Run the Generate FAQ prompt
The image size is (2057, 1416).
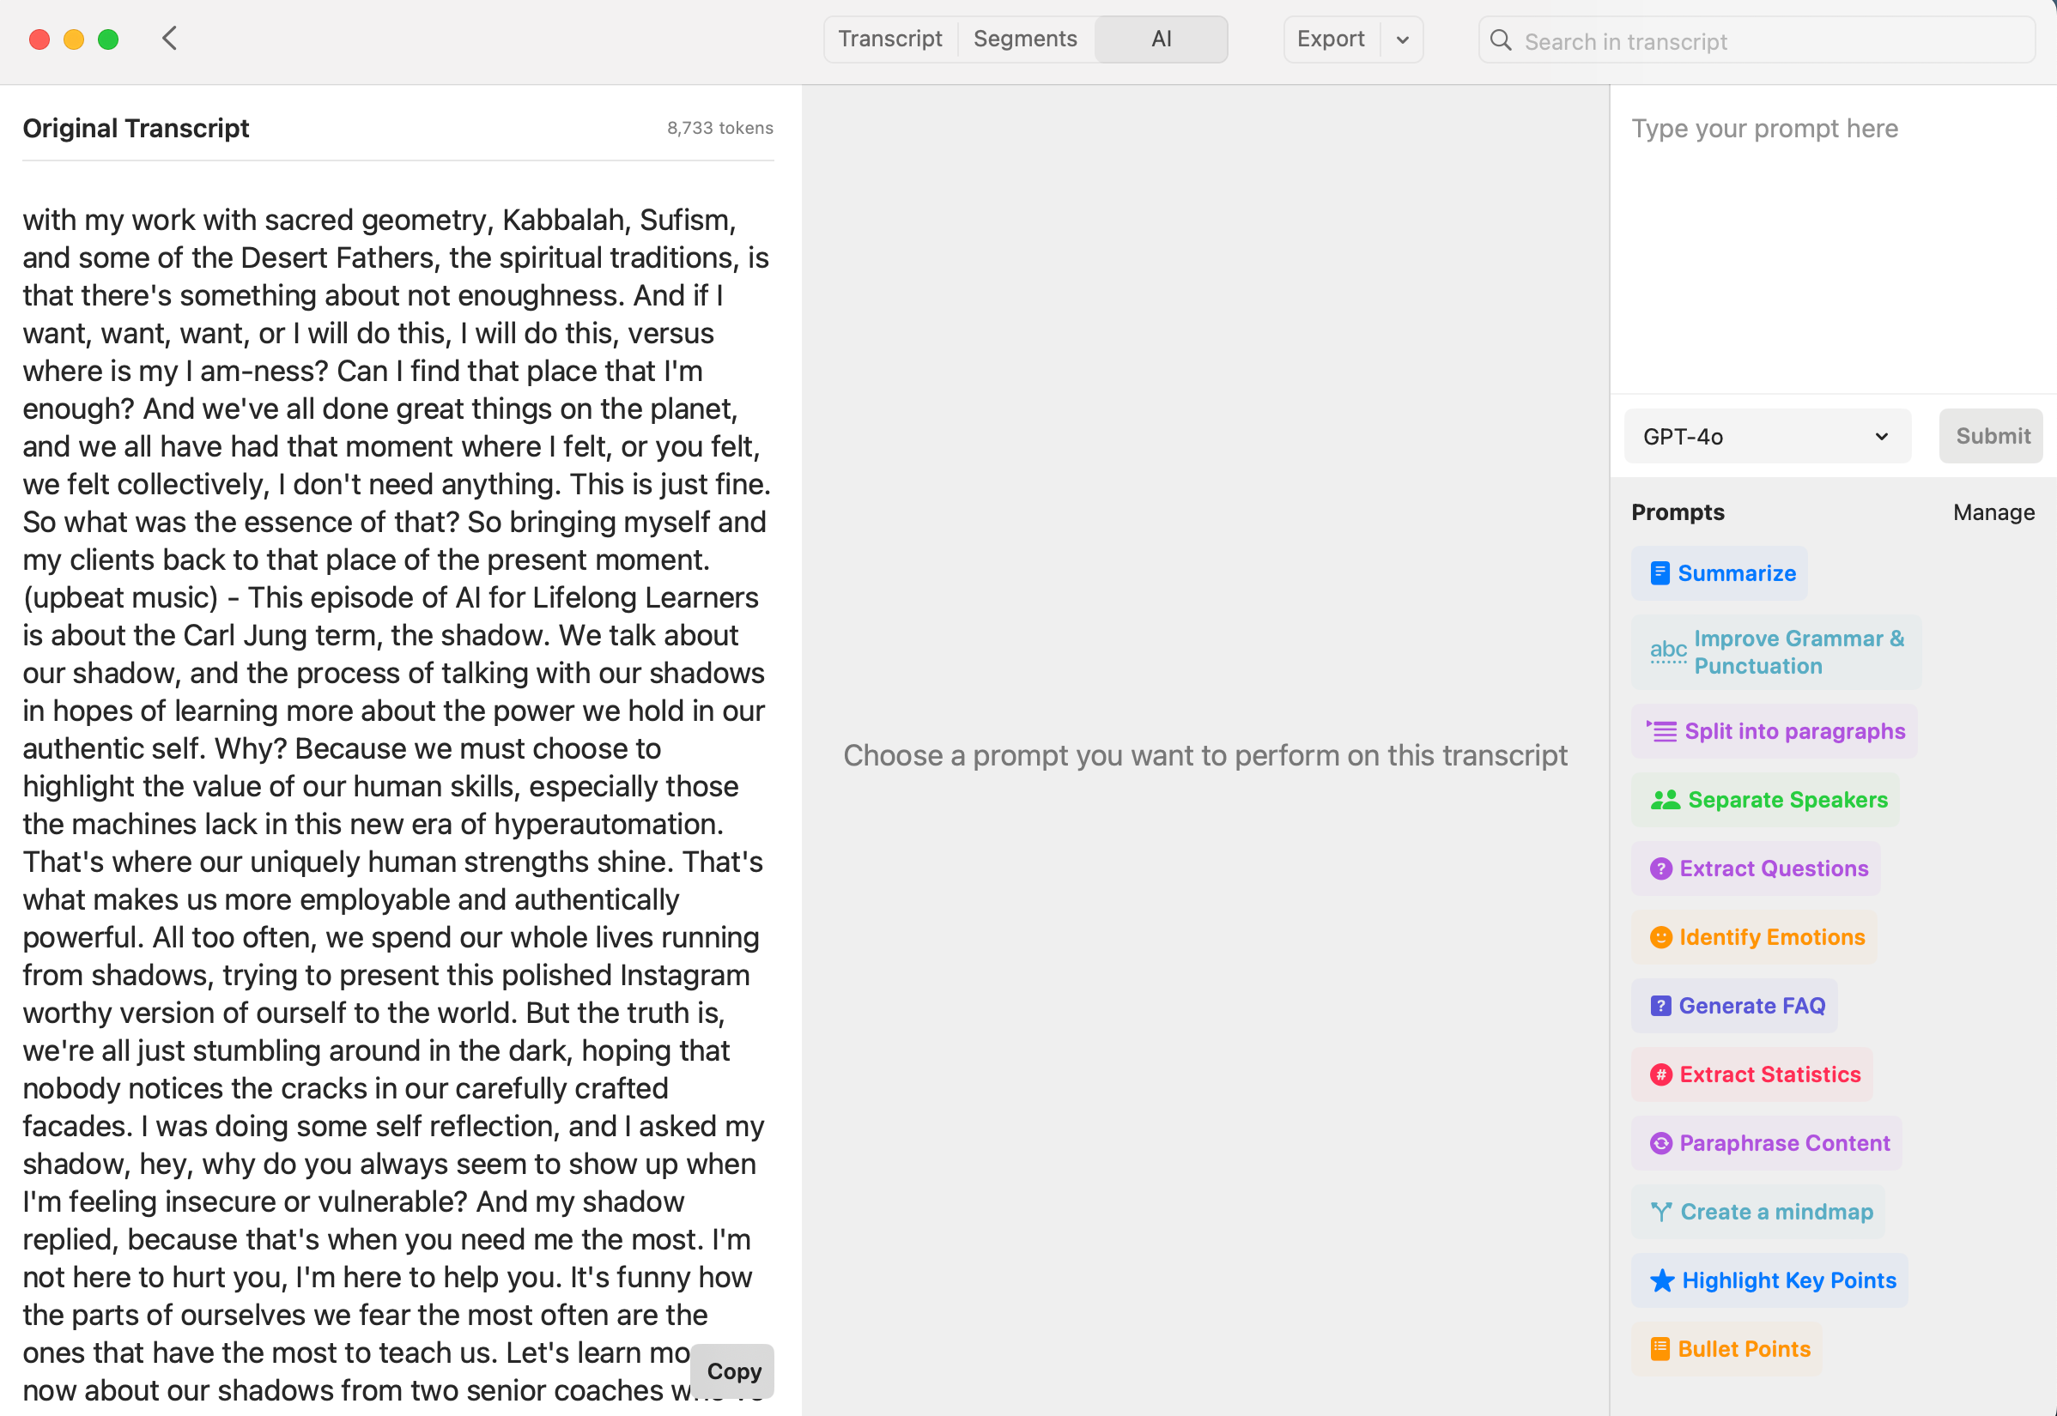click(x=1734, y=1005)
